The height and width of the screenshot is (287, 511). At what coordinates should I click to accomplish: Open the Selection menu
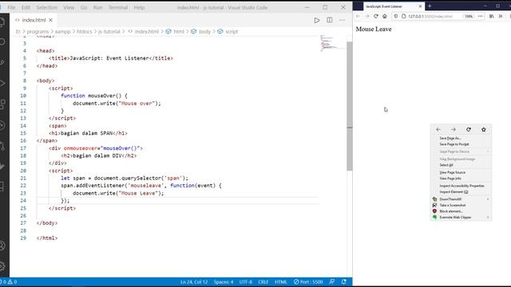tap(46, 7)
